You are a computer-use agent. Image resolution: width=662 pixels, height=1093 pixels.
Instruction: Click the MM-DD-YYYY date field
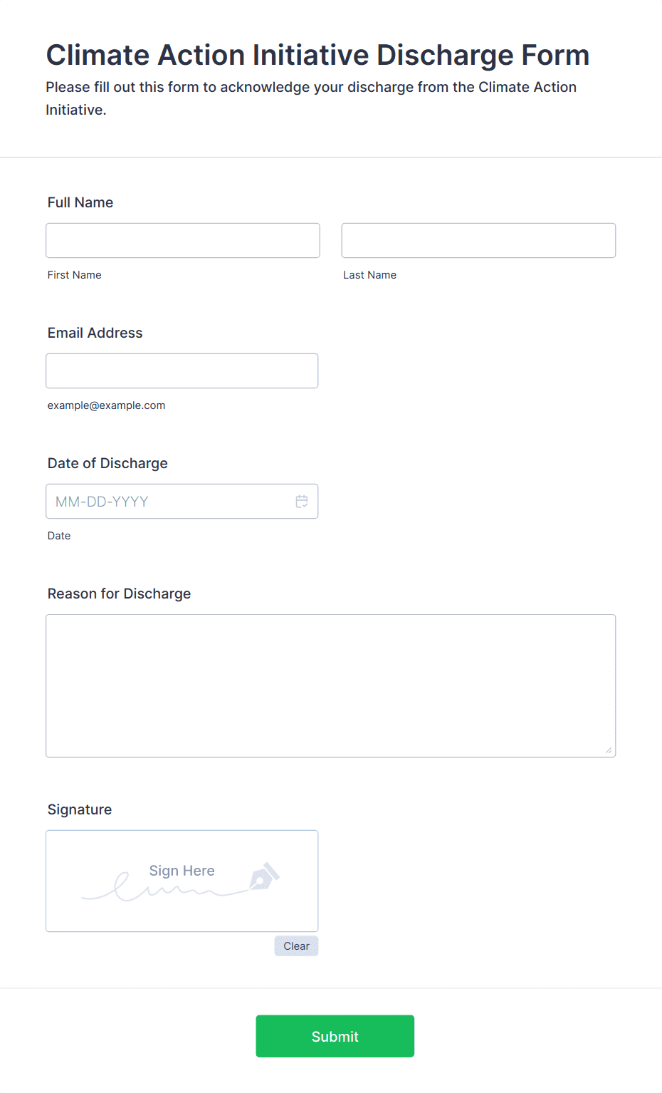(x=182, y=502)
